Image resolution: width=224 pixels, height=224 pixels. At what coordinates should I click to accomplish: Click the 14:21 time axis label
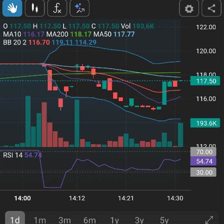coord(126,198)
